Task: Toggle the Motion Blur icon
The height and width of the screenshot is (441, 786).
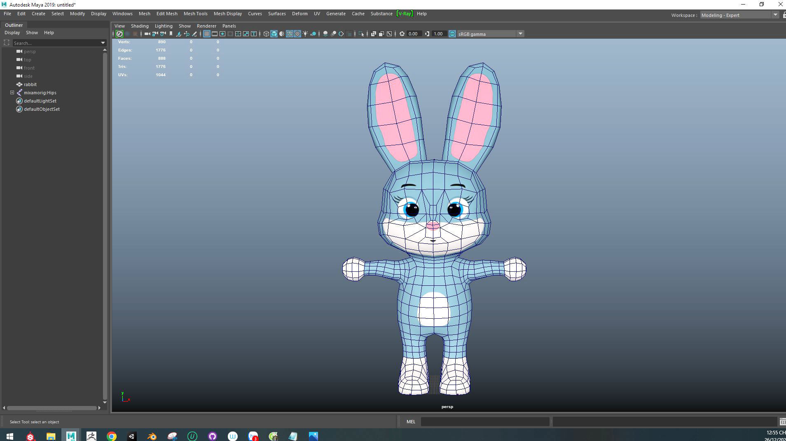Action: (x=333, y=34)
